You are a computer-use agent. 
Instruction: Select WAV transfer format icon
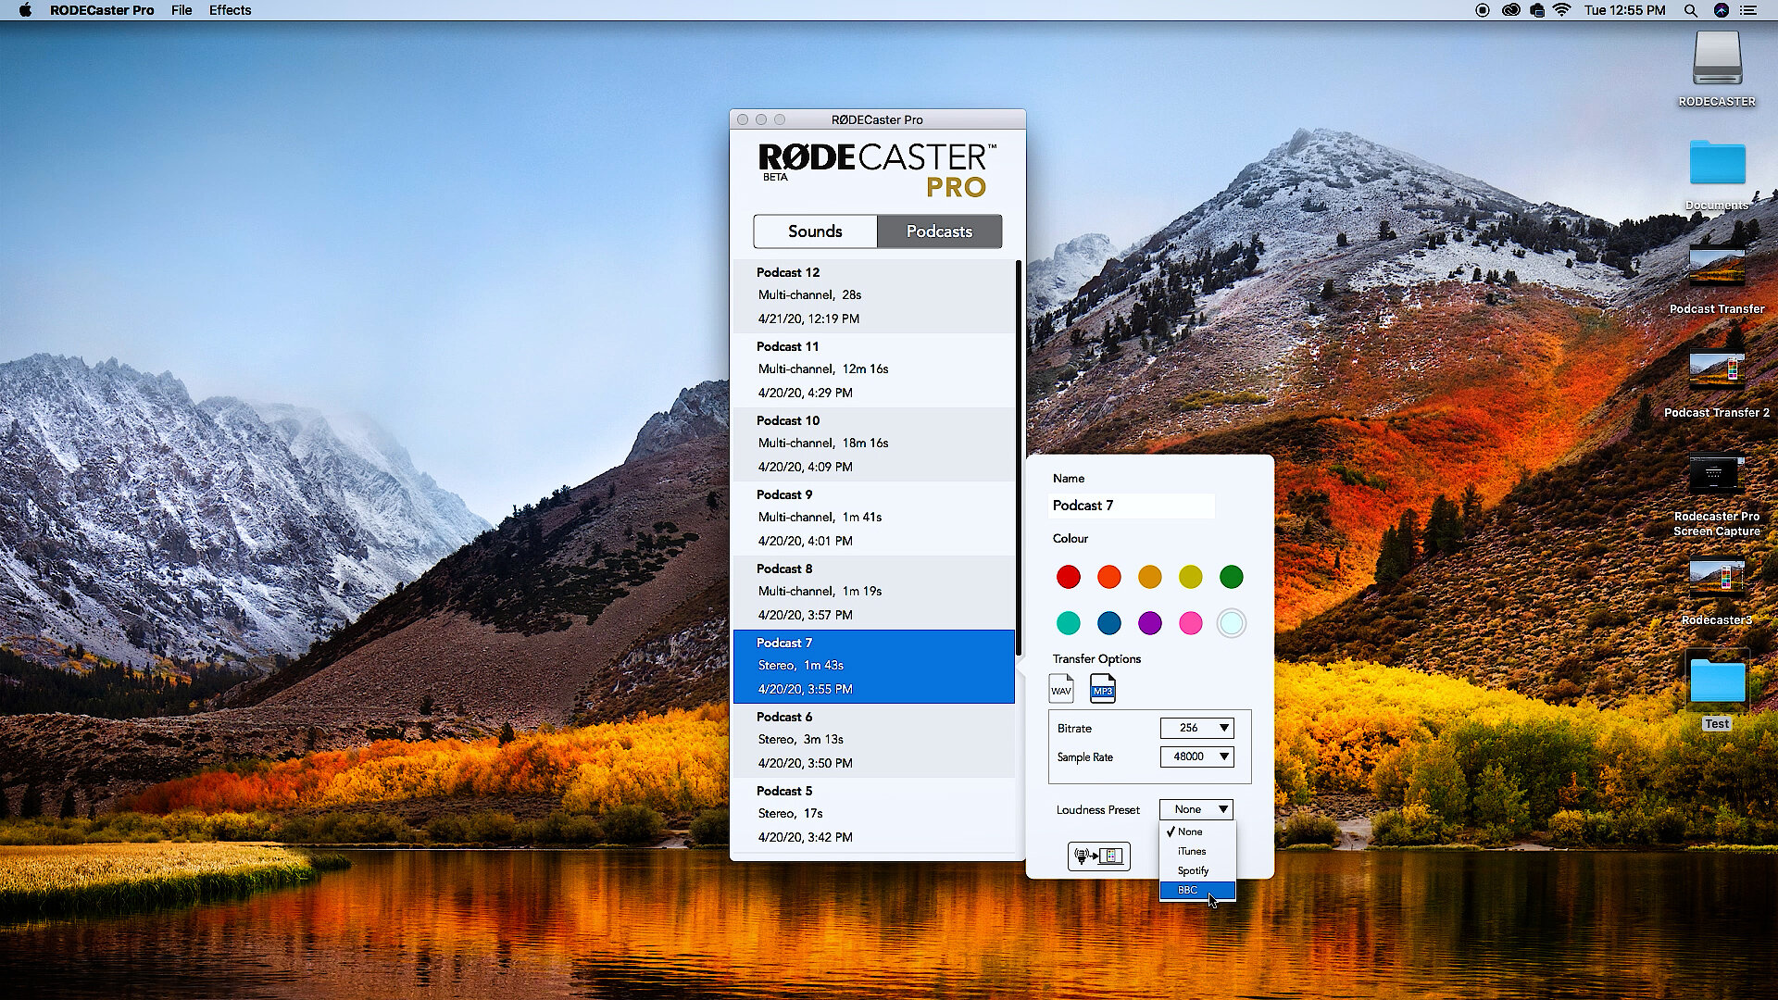tap(1061, 689)
